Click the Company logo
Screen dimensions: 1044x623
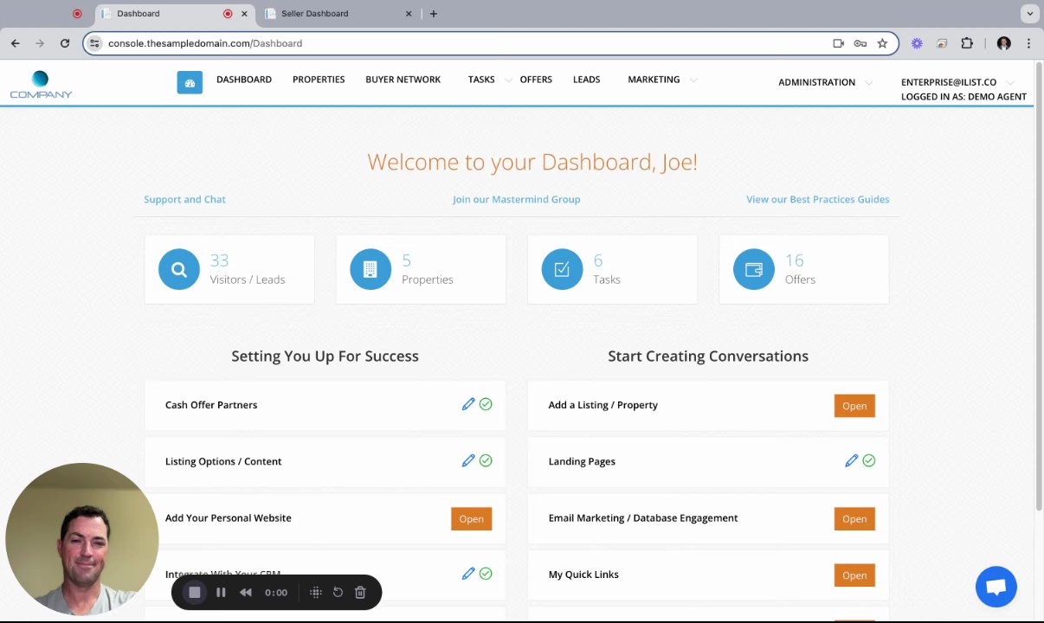(x=41, y=85)
